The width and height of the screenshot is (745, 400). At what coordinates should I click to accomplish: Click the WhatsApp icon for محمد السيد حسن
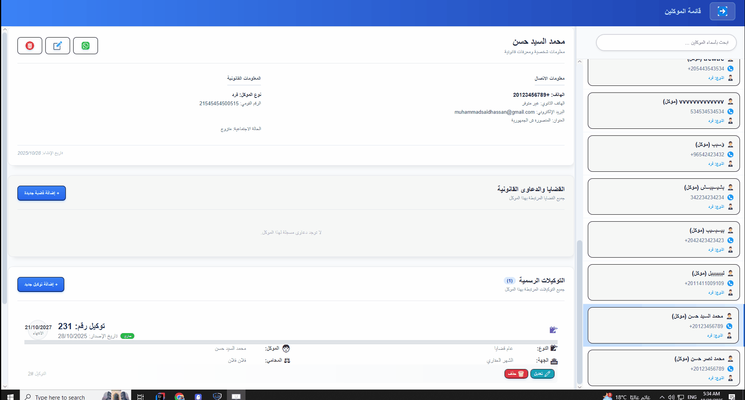(85, 45)
